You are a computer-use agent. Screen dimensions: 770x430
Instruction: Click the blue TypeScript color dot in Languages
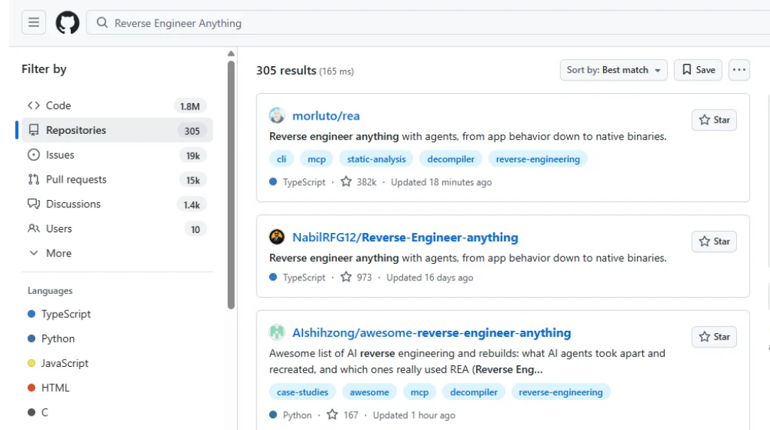(32, 313)
